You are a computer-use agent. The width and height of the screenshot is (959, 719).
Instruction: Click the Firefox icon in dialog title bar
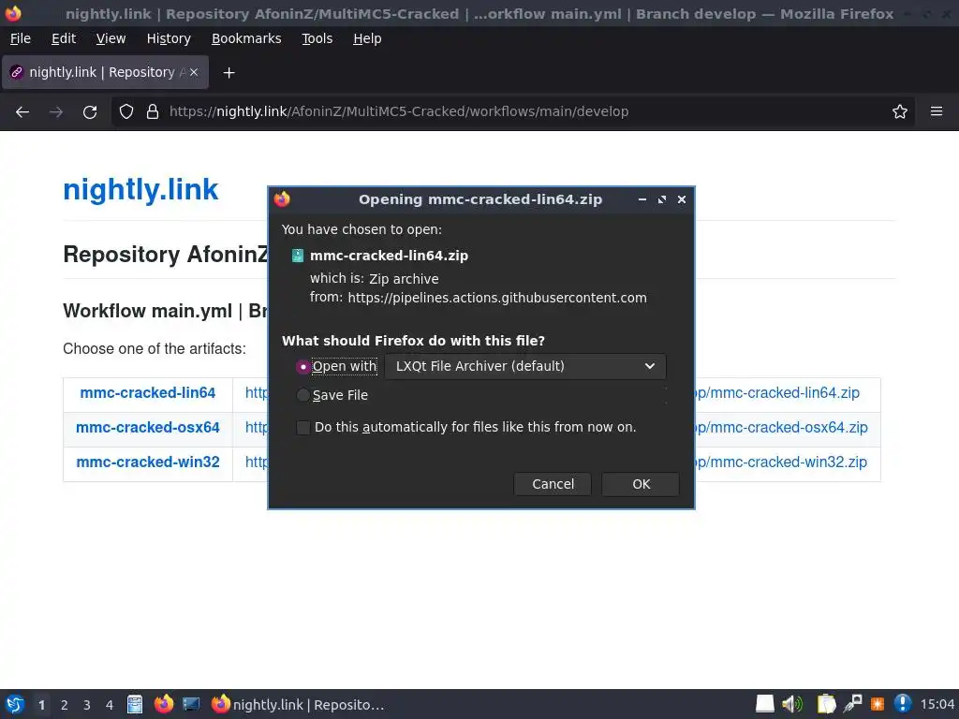(282, 199)
